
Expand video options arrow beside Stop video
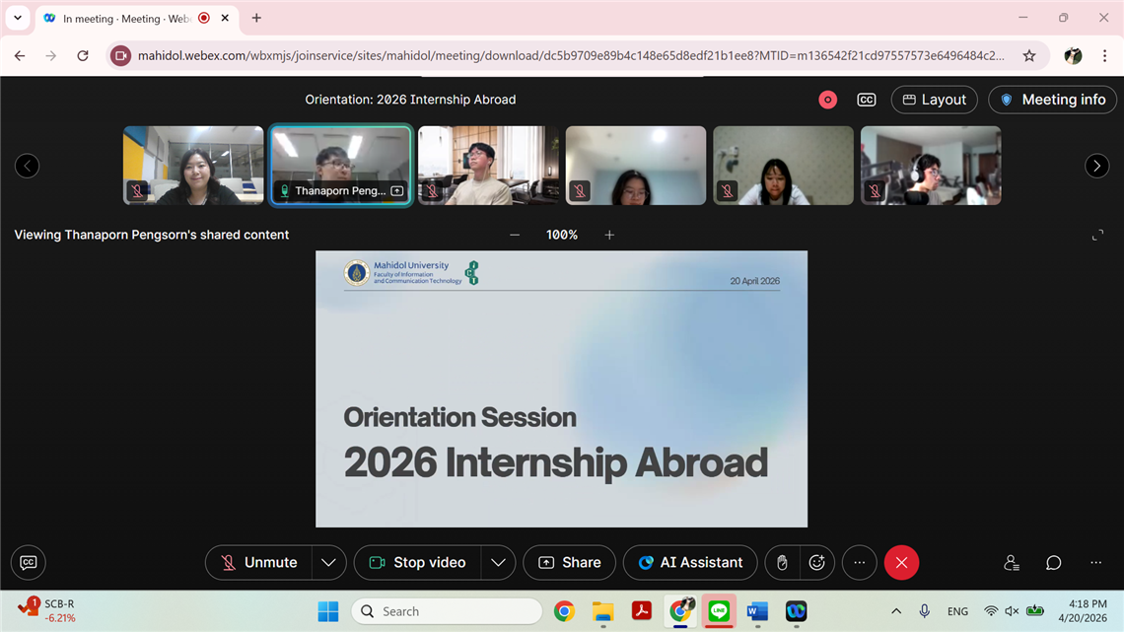coord(498,562)
